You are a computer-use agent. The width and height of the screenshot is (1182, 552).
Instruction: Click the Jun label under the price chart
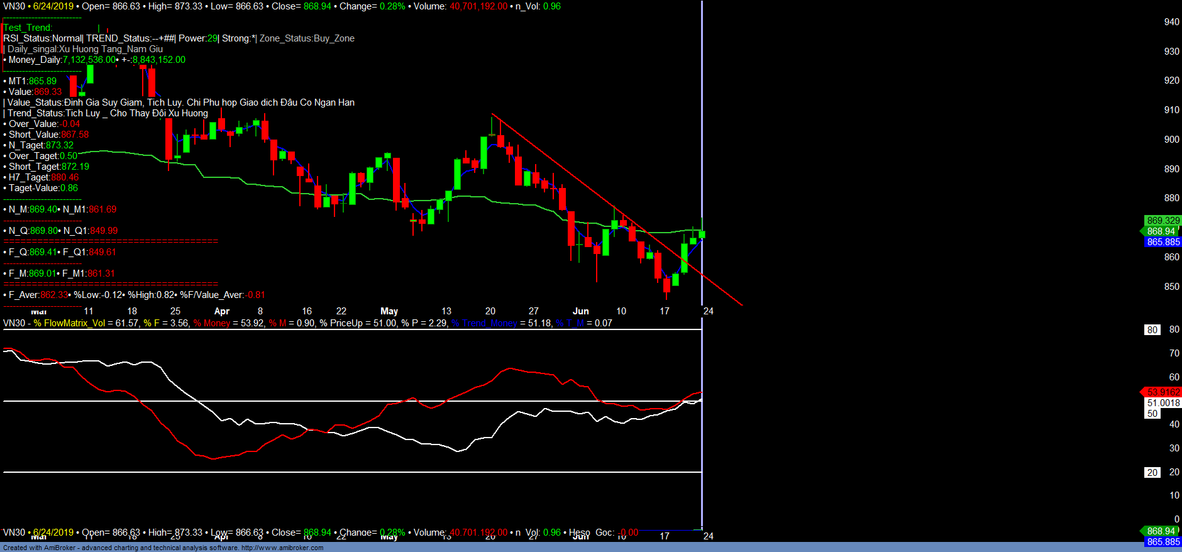pos(580,311)
